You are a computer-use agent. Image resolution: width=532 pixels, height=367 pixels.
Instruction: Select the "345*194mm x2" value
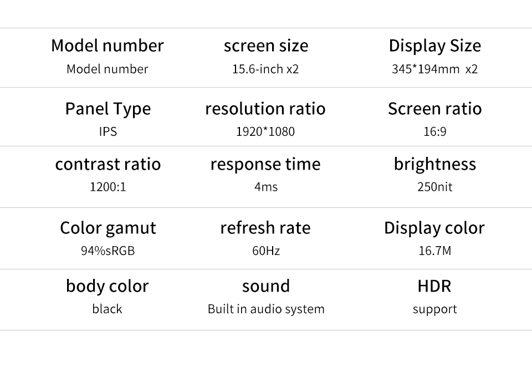click(434, 69)
